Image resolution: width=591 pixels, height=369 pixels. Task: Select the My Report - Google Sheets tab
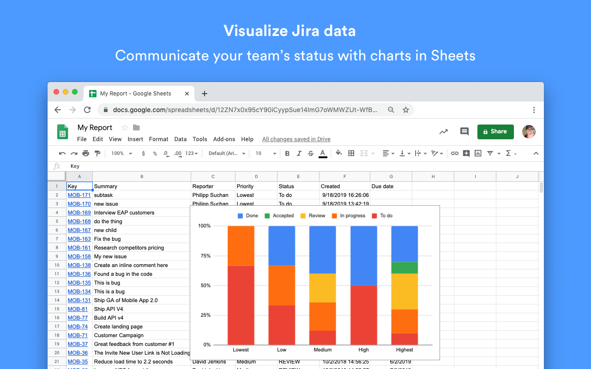click(139, 93)
